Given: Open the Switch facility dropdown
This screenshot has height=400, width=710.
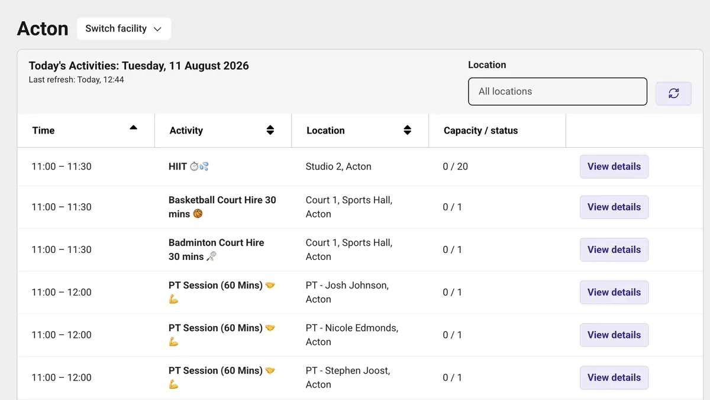Looking at the screenshot, I should pos(124,28).
